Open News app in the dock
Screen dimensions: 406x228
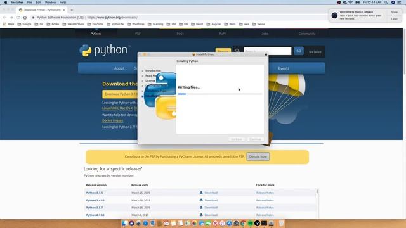216,223
